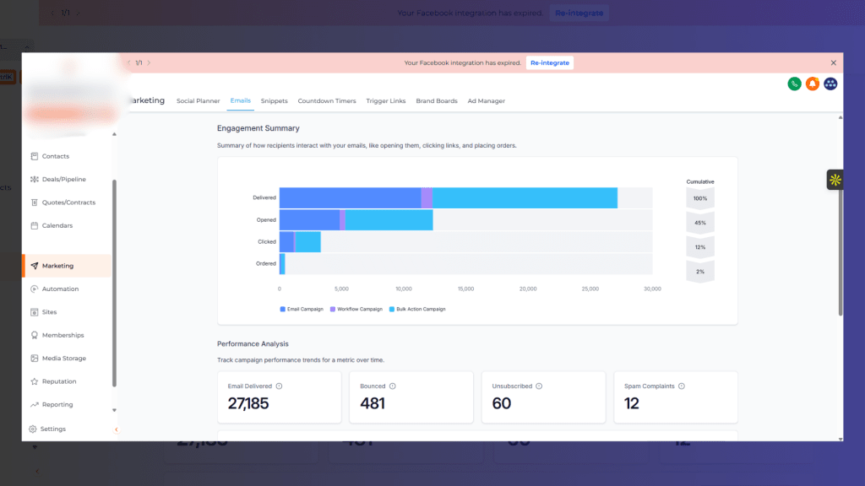Screen dimensions: 865x486
Task: Collapse the sidebar using the orange chevron
Action: point(116,429)
